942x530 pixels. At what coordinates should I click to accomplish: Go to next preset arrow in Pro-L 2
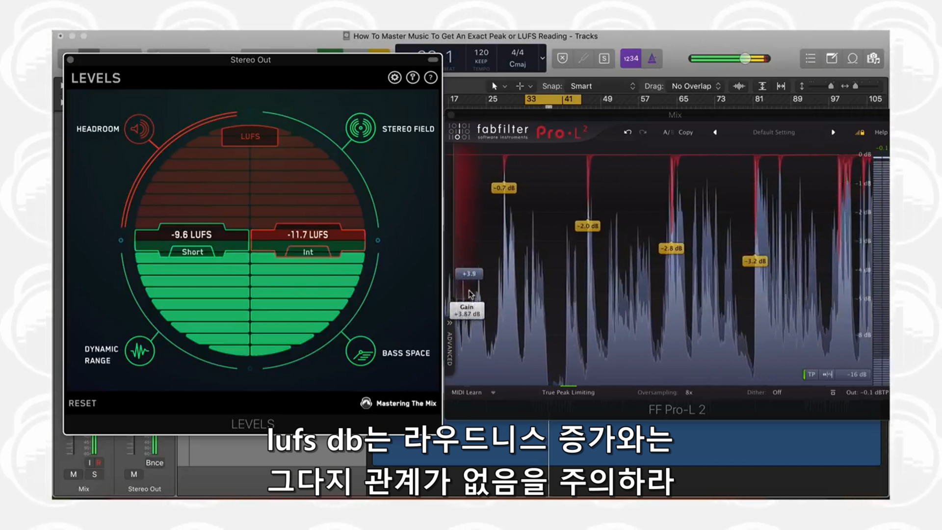[833, 132]
